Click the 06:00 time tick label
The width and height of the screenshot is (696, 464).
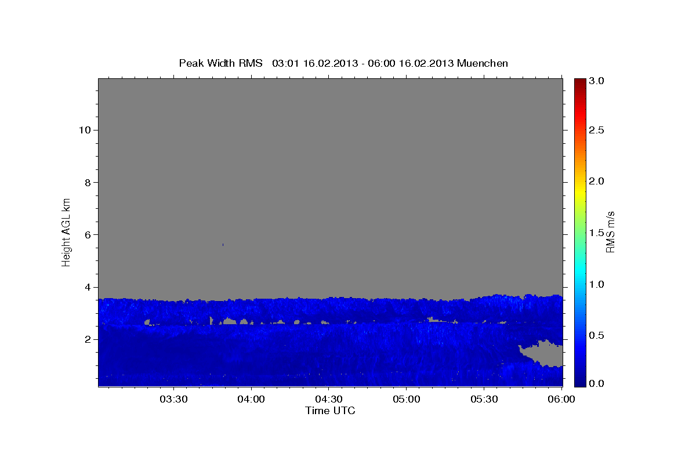(561, 399)
